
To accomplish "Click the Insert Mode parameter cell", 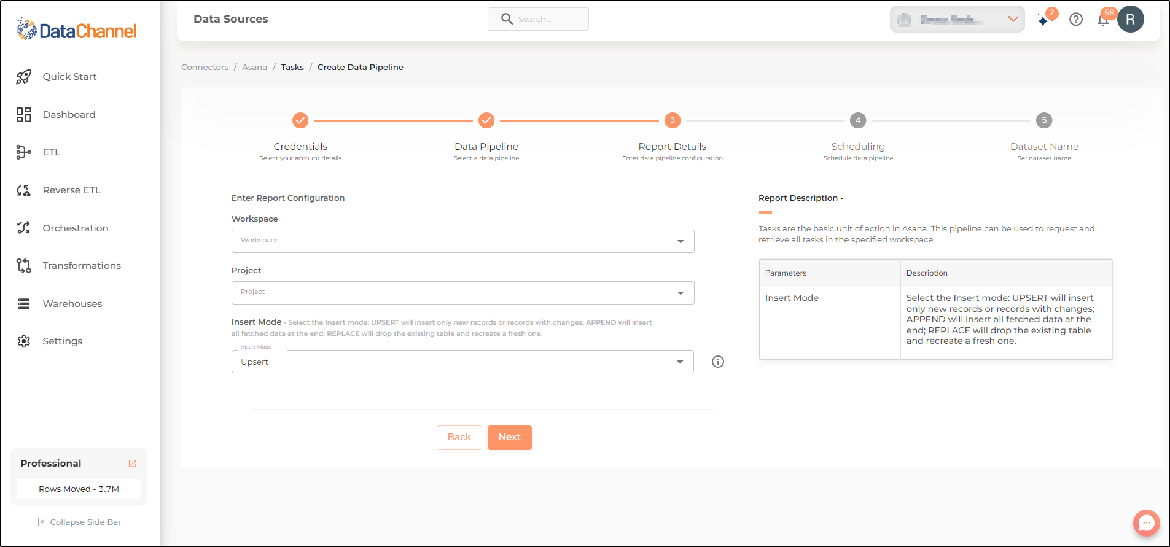I will [x=830, y=323].
